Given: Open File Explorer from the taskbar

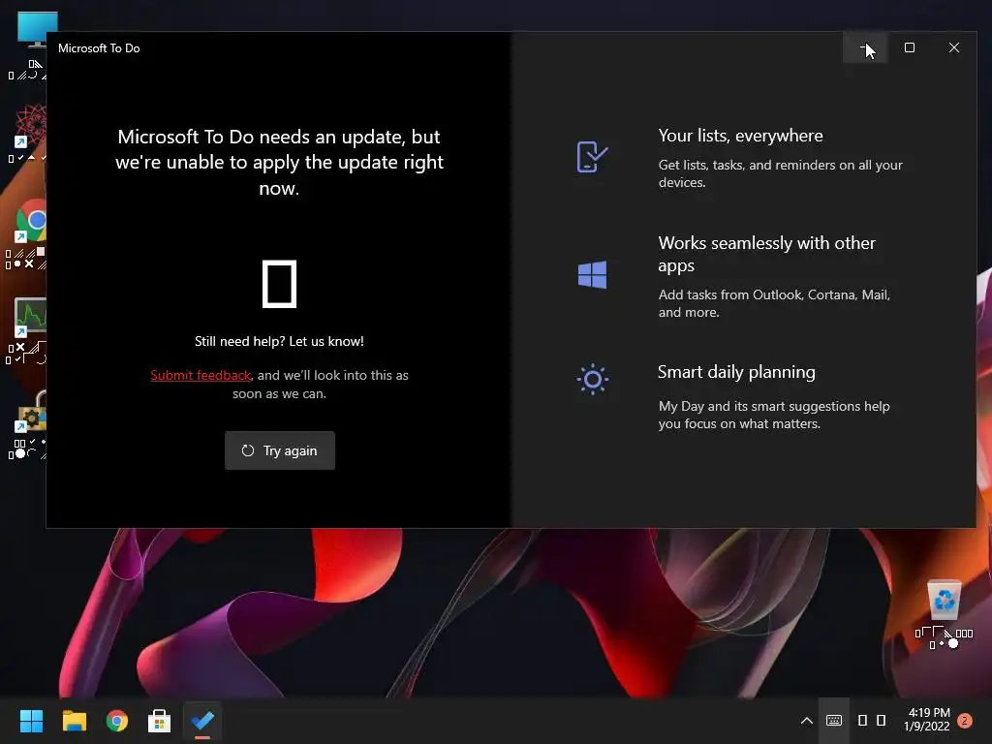Looking at the screenshot, I should 74,721.
